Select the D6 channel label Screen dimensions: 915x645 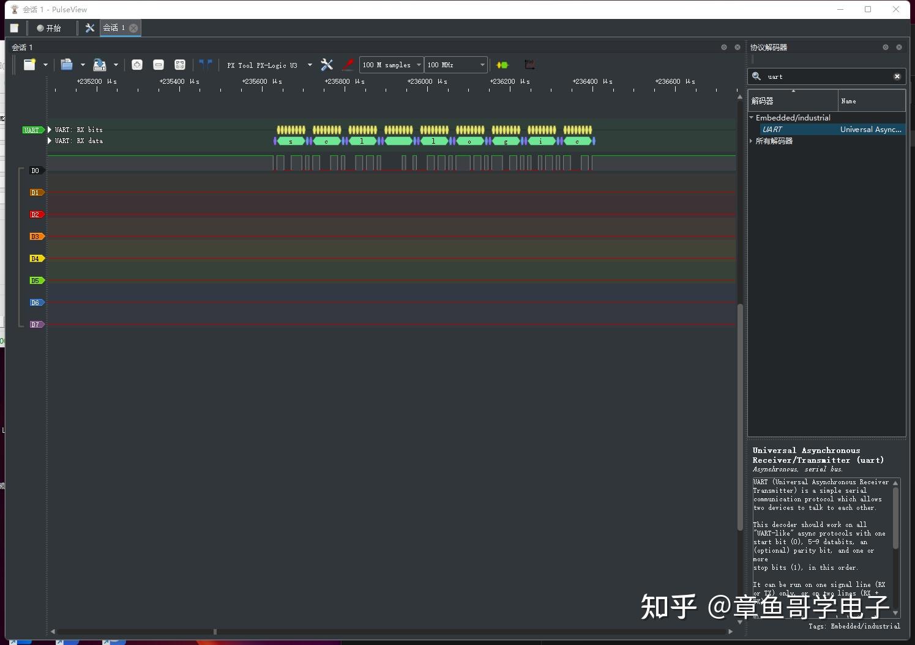pyautogui.click(x=36, y=303)
